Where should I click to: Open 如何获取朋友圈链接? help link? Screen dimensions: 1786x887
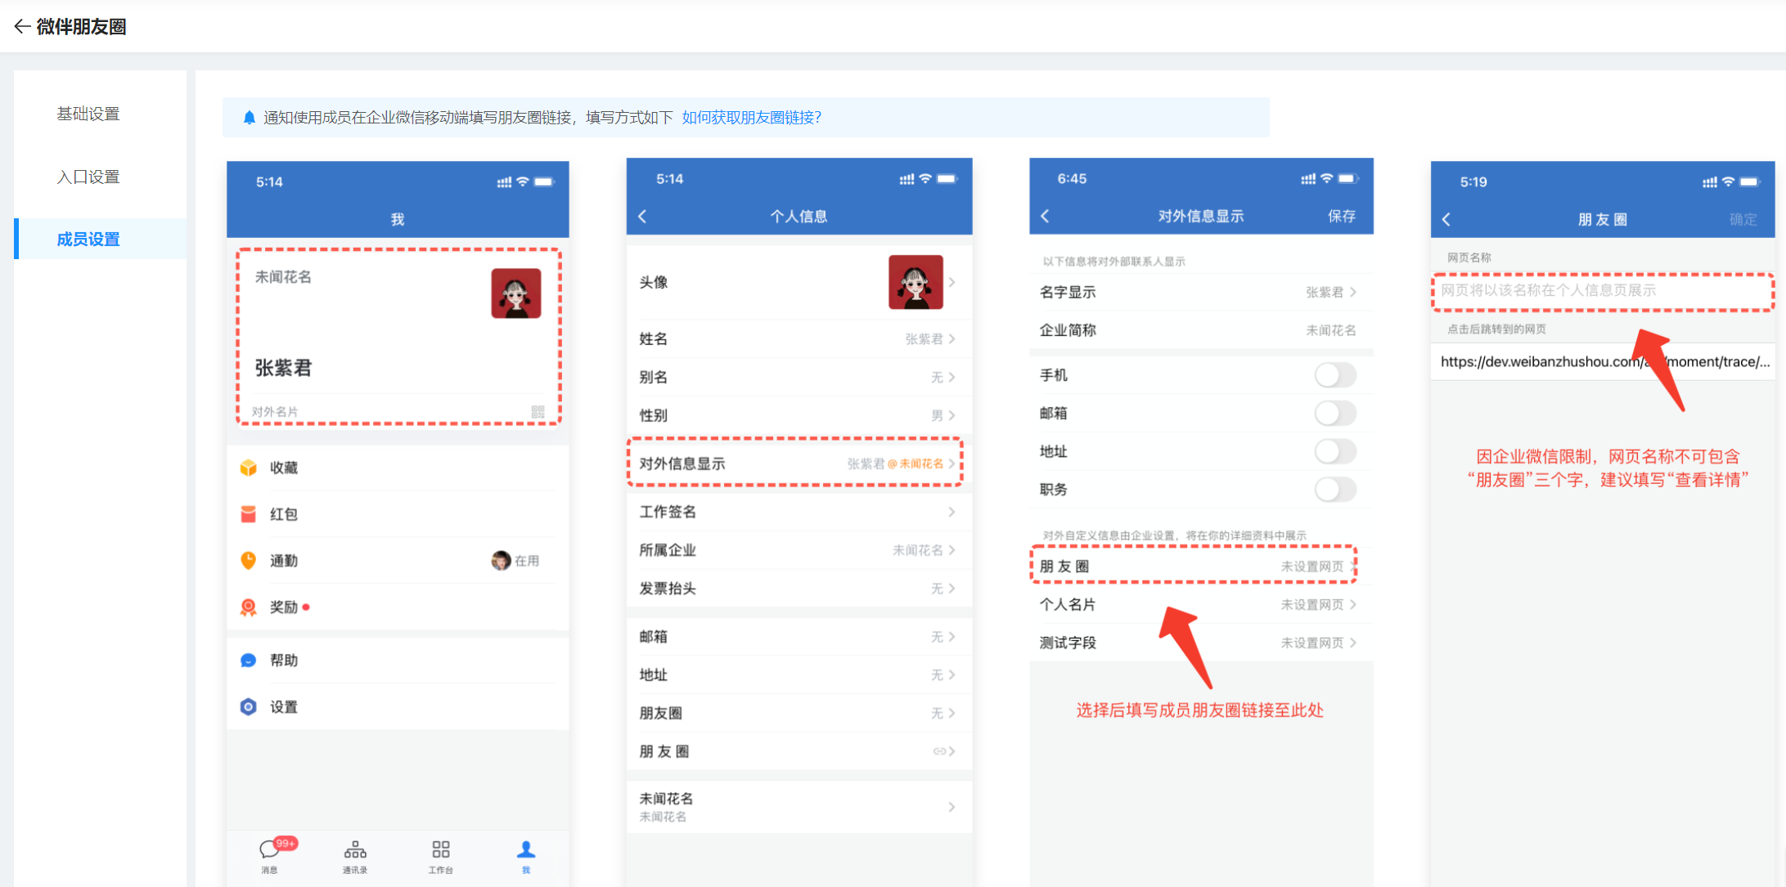click(751, 118)
